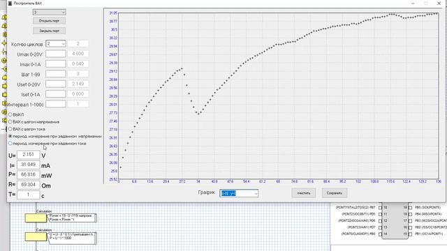Image resolution: width=447 pixels, height=251 pixels.
Task: Open the График type dropdown
Action: pyautogui.click(x=239, y=194)
